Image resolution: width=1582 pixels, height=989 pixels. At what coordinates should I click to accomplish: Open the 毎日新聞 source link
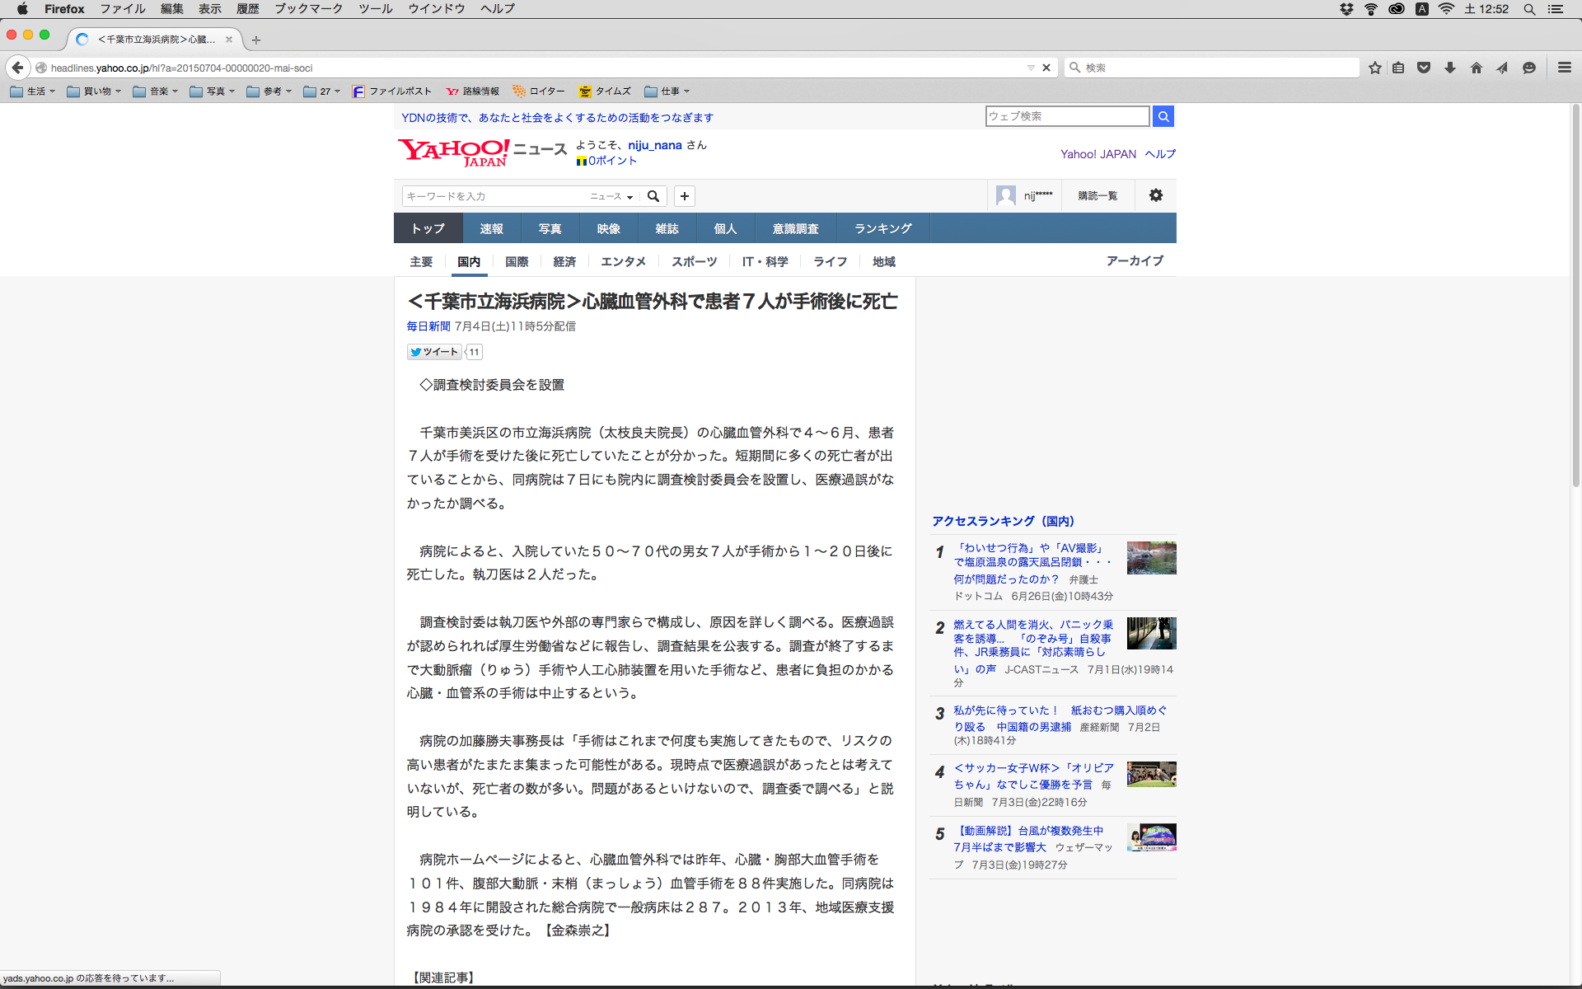[428, 326]
